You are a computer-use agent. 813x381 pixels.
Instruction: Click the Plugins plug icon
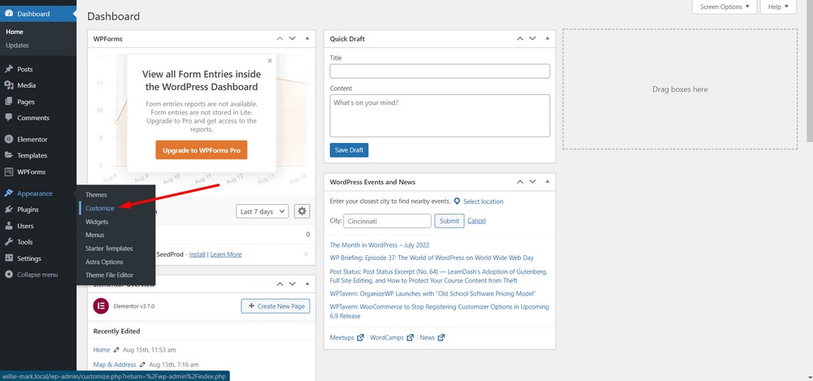coord(8,210)
